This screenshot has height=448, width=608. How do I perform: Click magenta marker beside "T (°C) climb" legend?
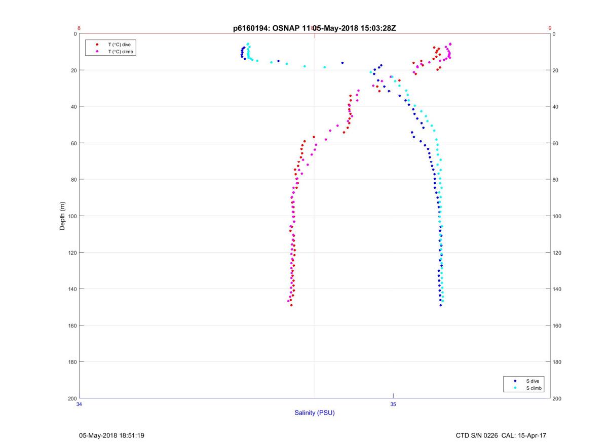97,52
